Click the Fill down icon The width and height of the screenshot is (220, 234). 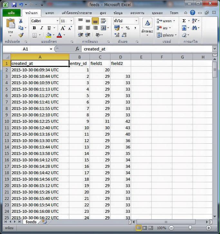pos(184,28)
